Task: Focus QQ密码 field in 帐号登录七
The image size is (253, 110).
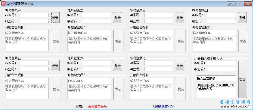Action: pos(159,69)
